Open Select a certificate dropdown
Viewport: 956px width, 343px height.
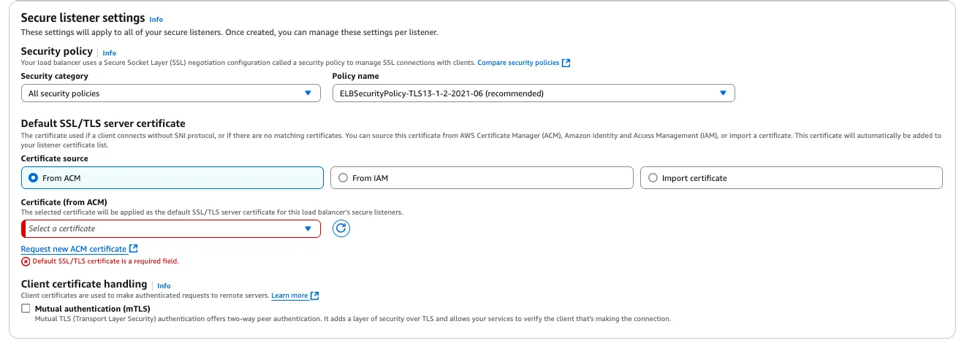coord(171,228)
